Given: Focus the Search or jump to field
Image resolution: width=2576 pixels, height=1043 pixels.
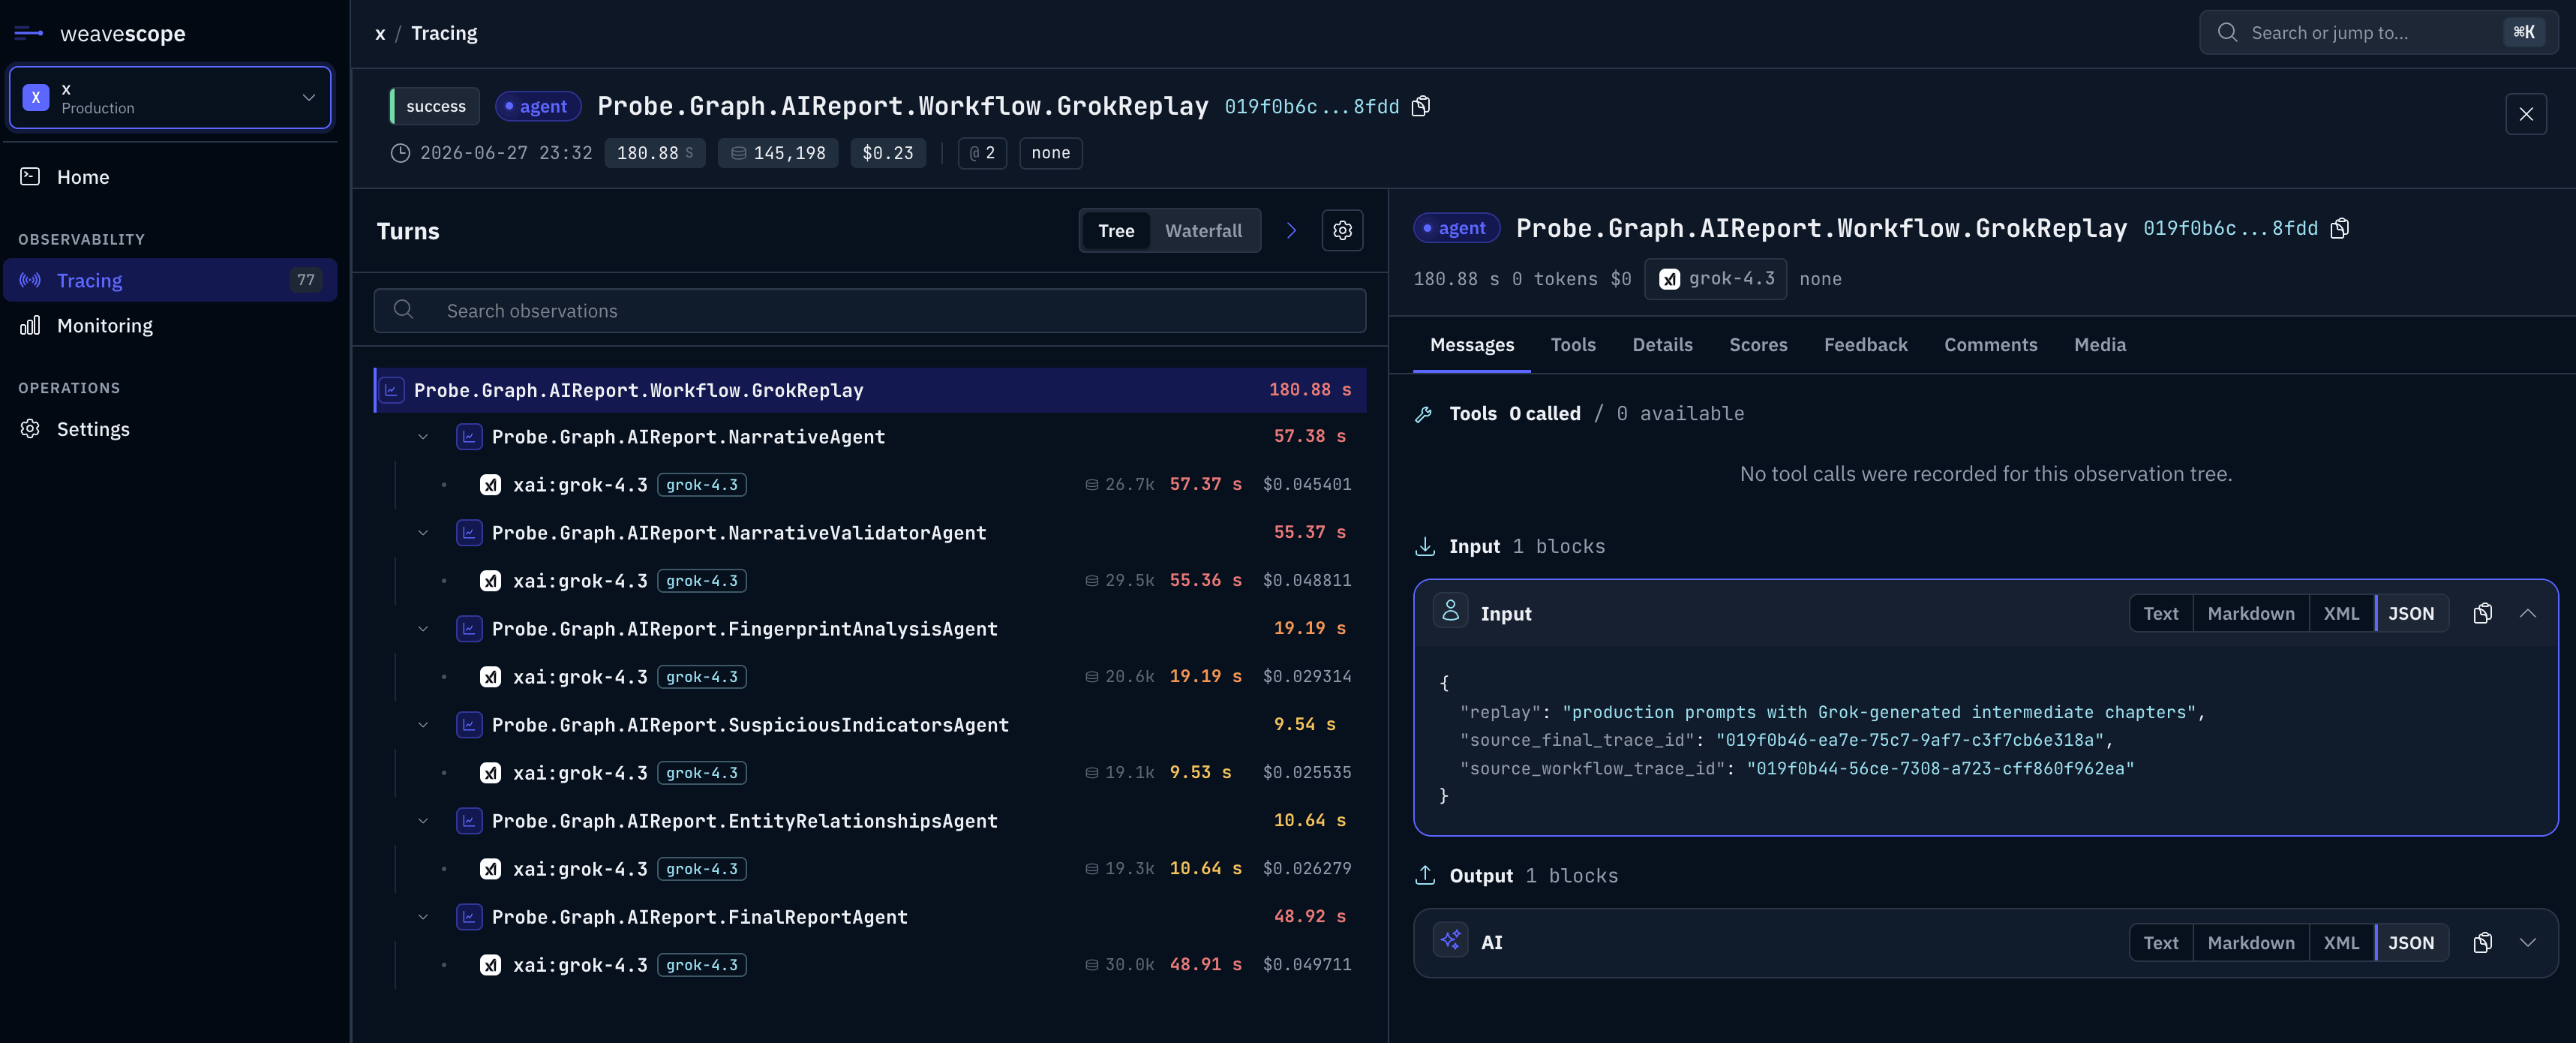Looking at the screenshot, I should pyautogui.click(x=2378, y=33).
